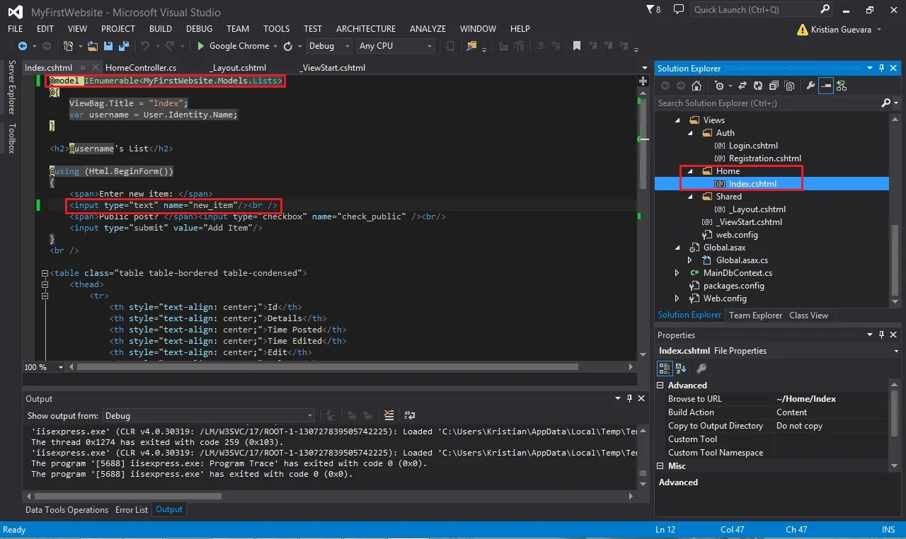
Task: Click Quick Launch magnifier icon
Action: 825,10
